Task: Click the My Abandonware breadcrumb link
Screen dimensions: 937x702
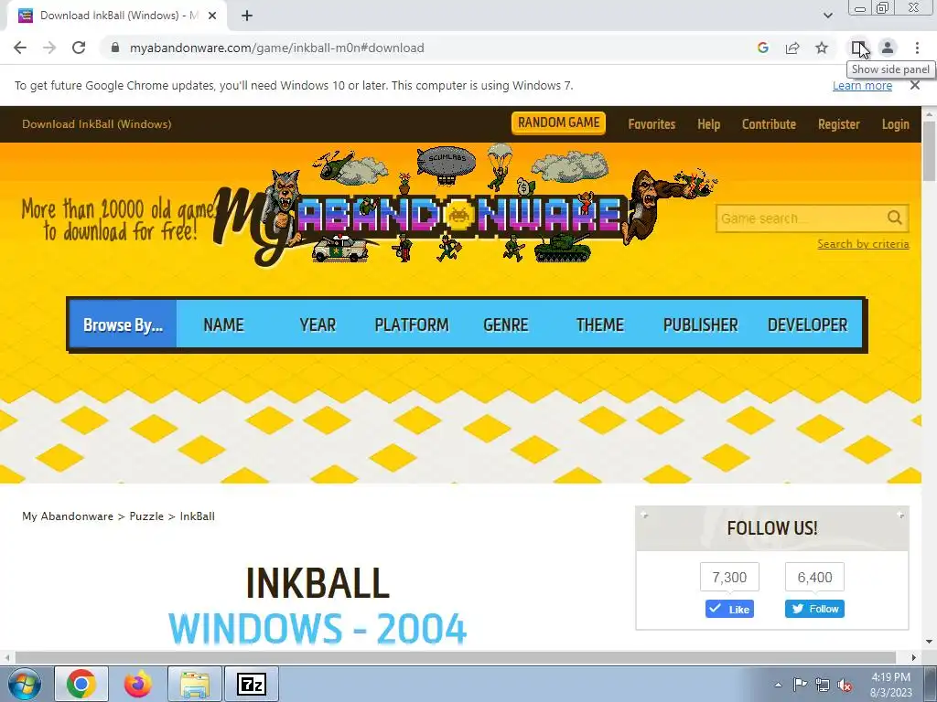Action: click(x=68, y=516)
